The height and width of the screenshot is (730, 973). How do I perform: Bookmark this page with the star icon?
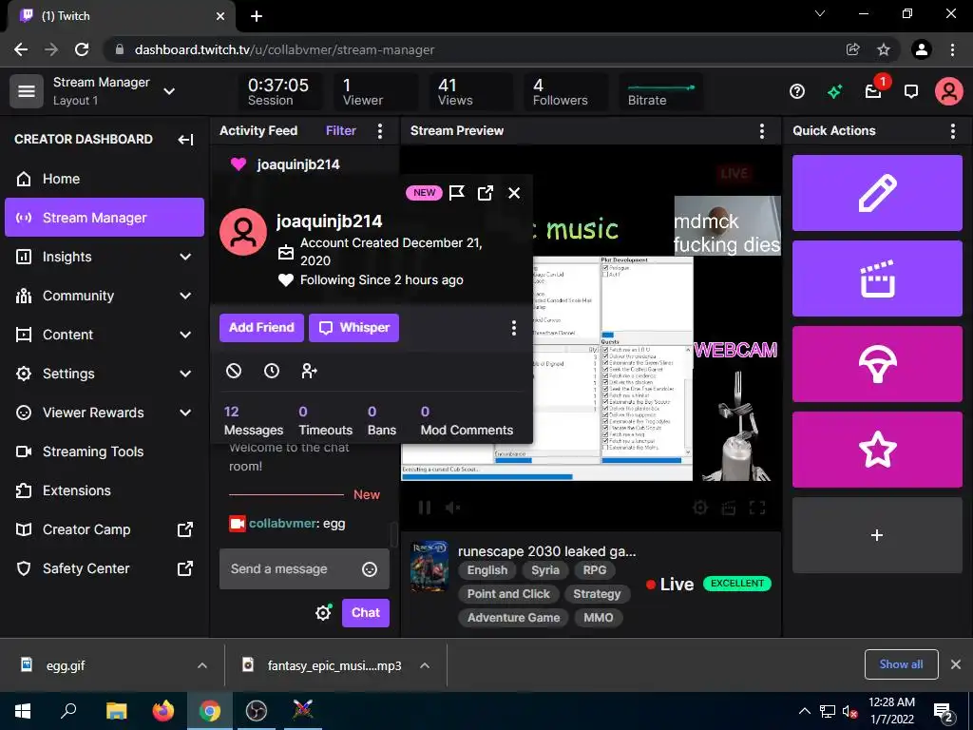pos(884,49)
